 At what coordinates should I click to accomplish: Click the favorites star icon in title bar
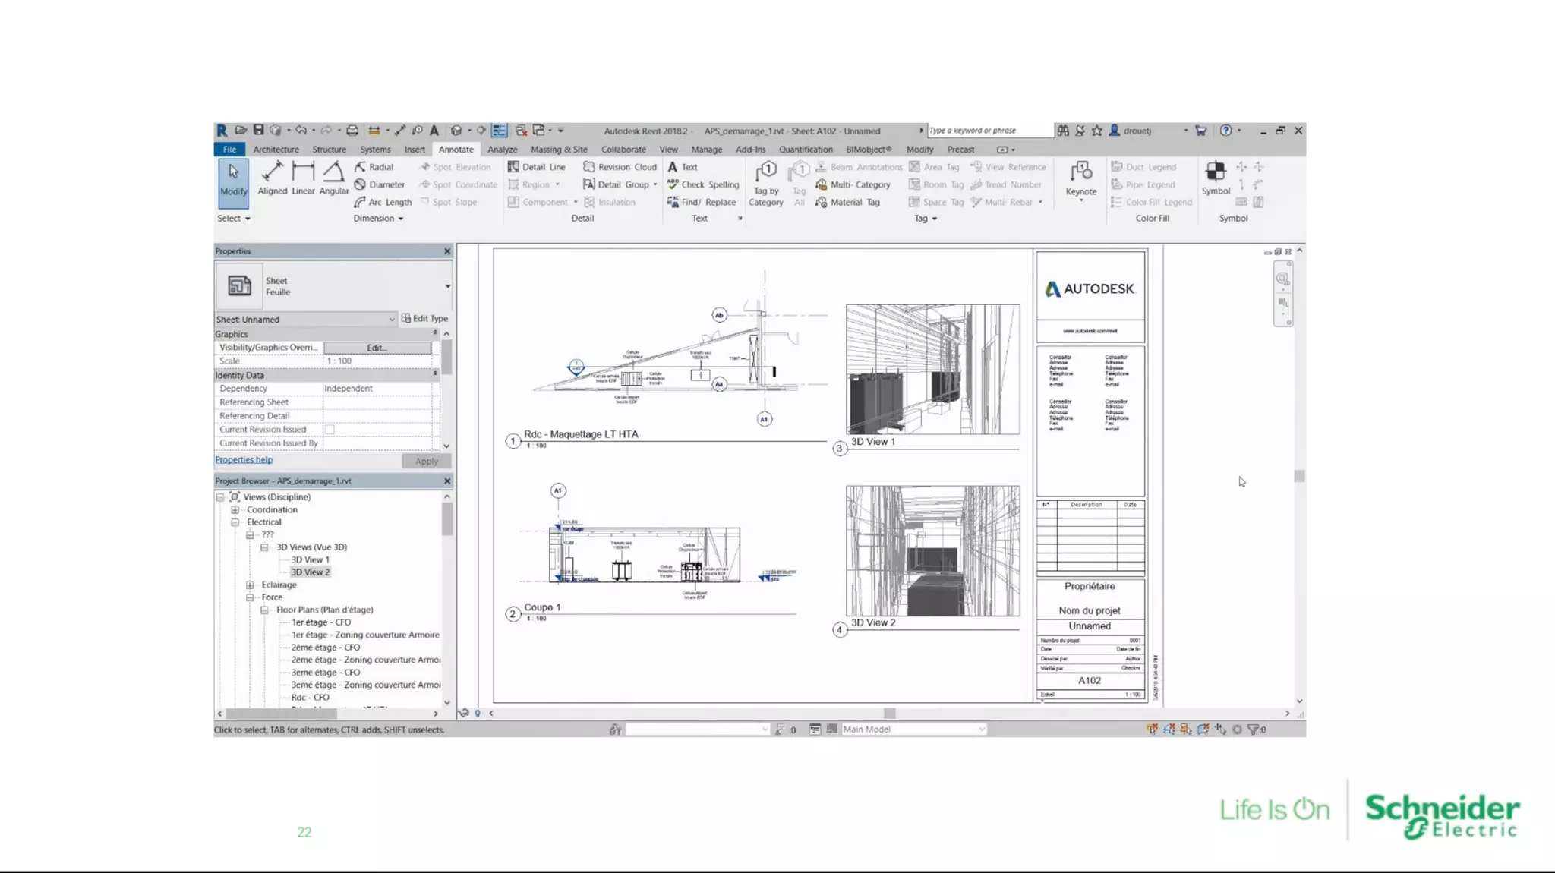tap(1096, 131)
